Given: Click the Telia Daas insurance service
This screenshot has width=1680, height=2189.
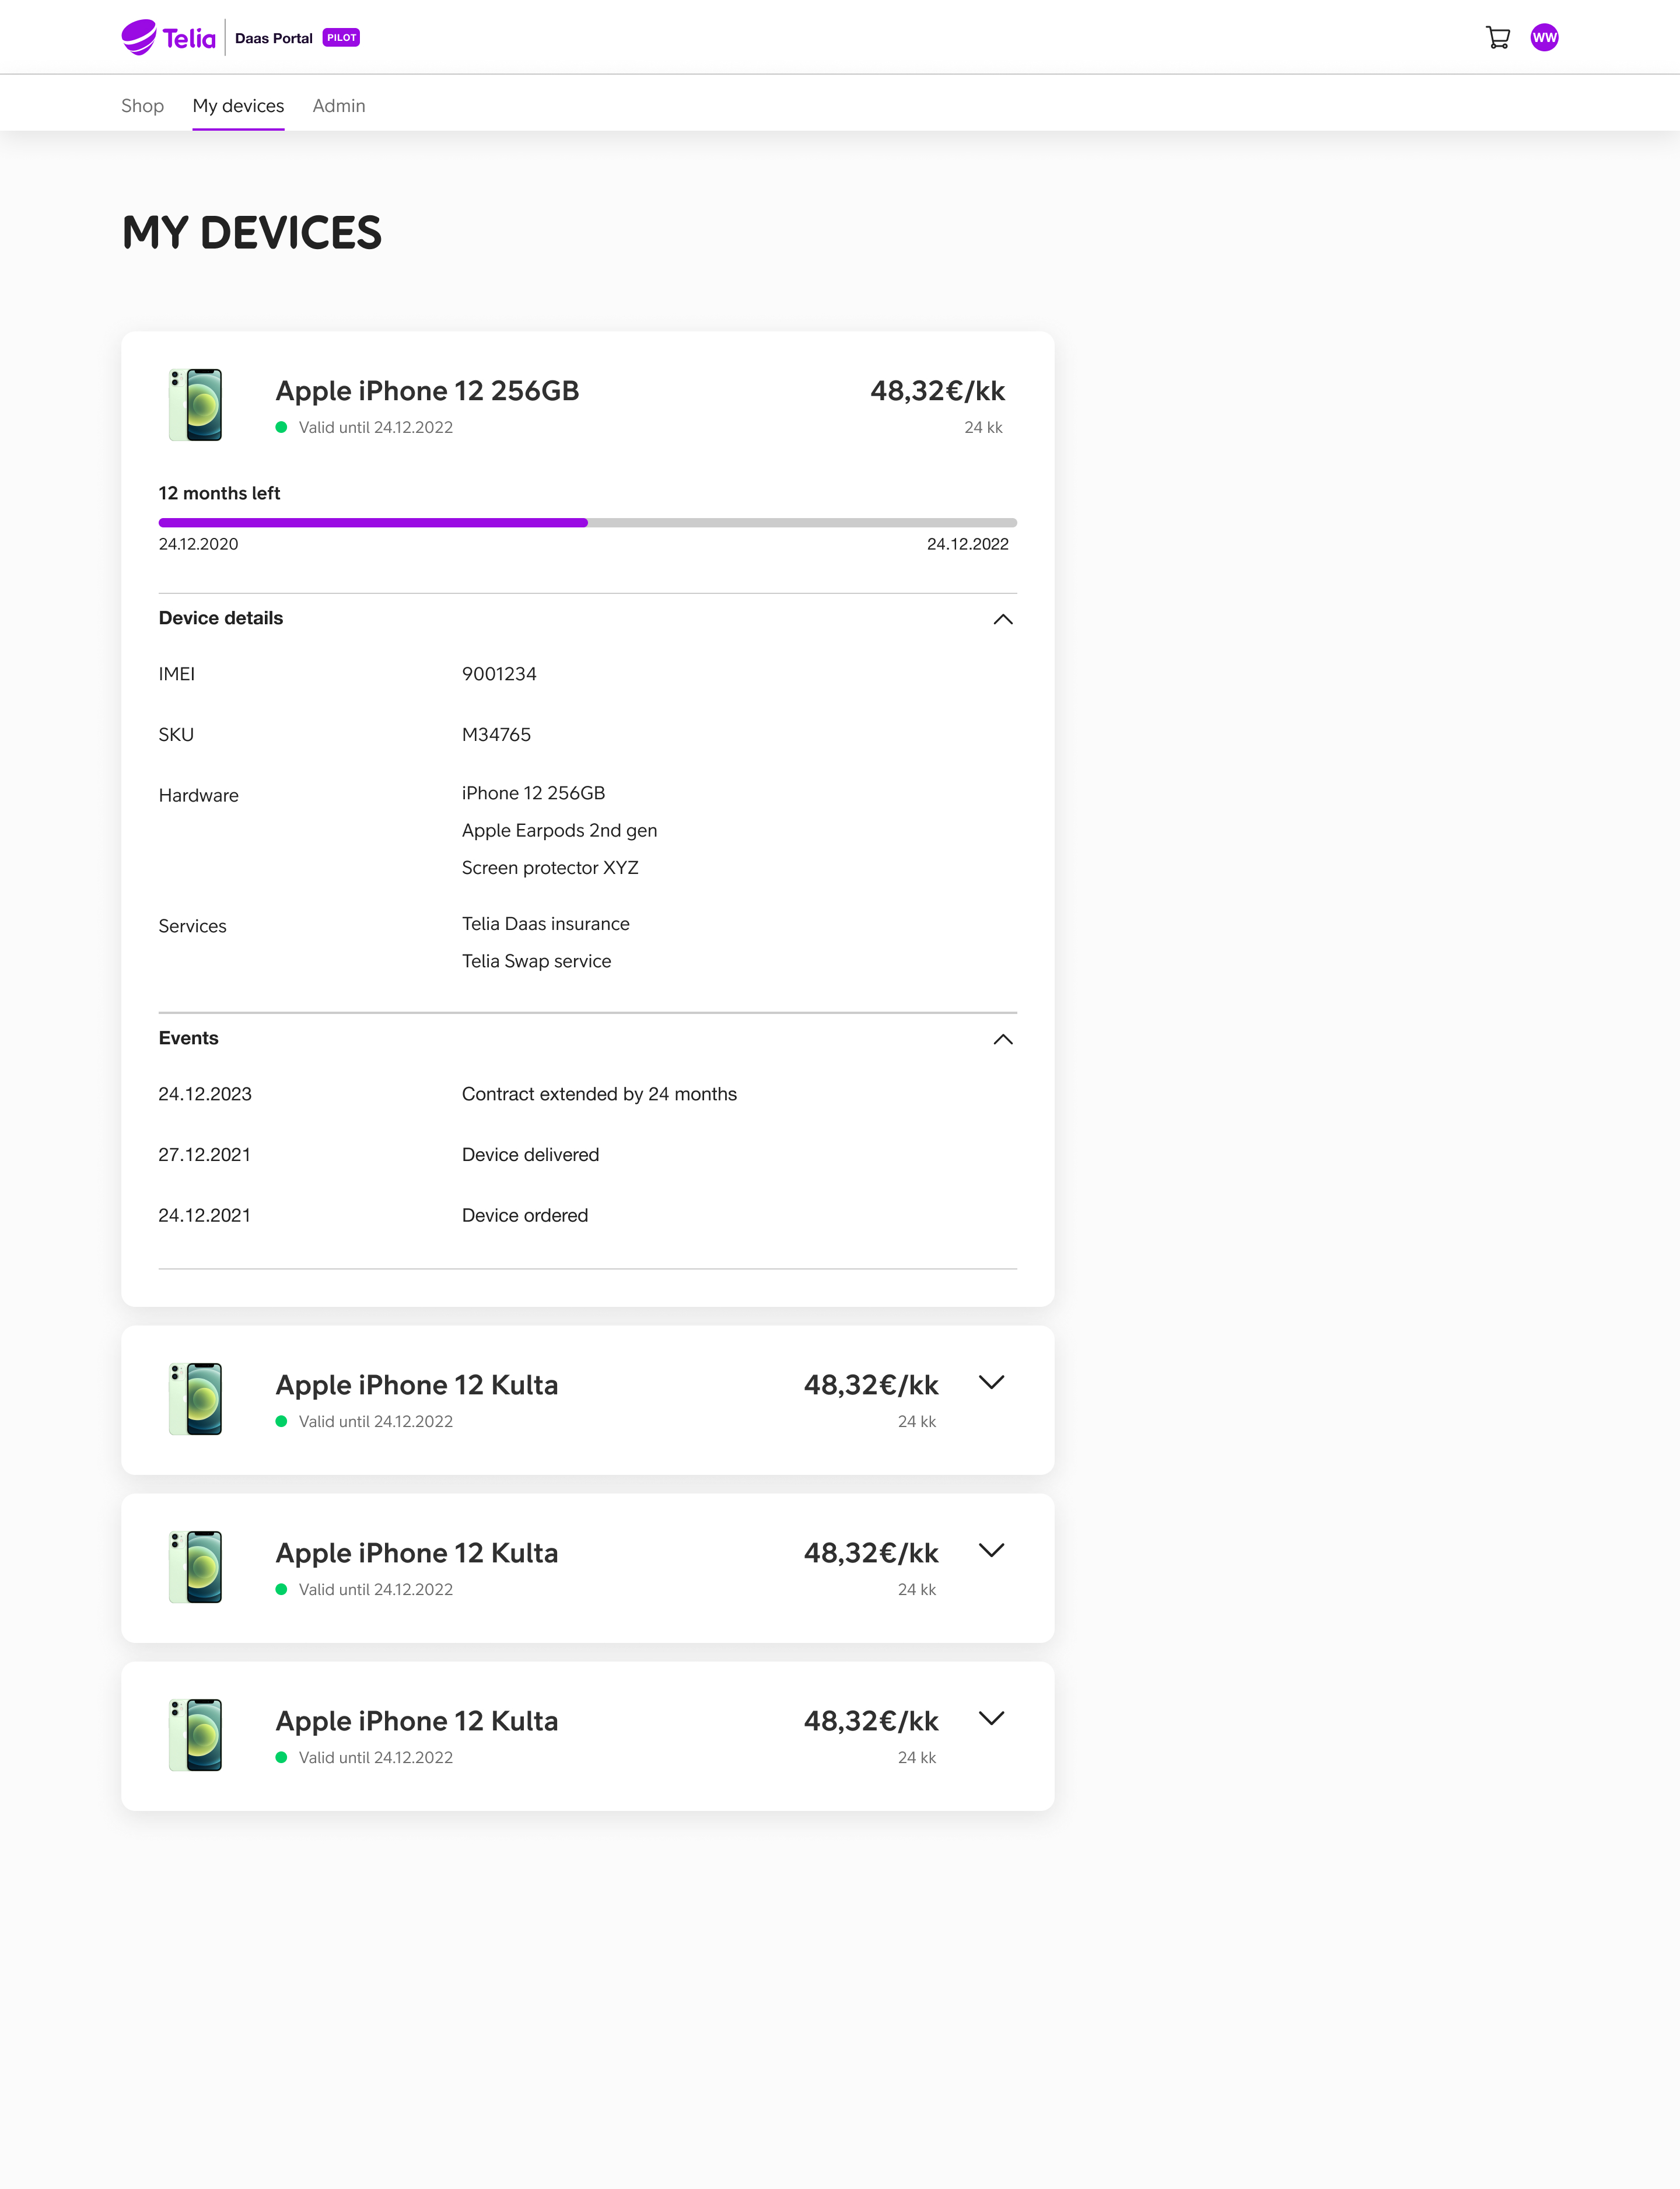Looking at the screenshot, I should pos(545,924).
